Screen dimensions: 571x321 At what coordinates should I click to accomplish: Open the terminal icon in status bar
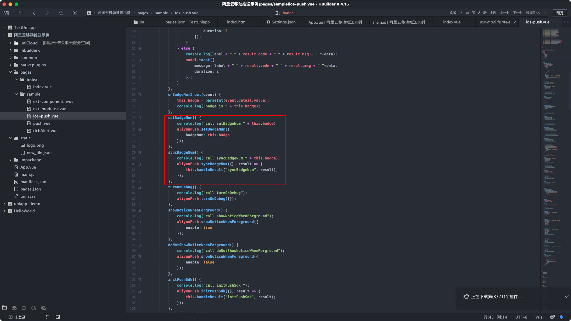[x=58, y=317]
